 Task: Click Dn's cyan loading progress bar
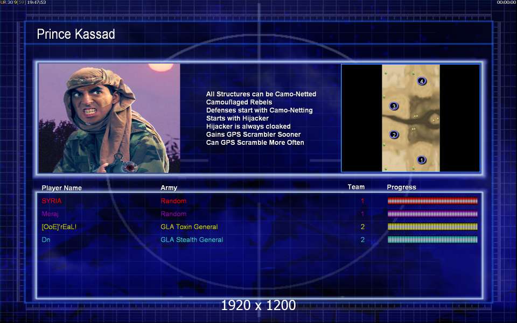pyautogui.click(x=432, y=240)
